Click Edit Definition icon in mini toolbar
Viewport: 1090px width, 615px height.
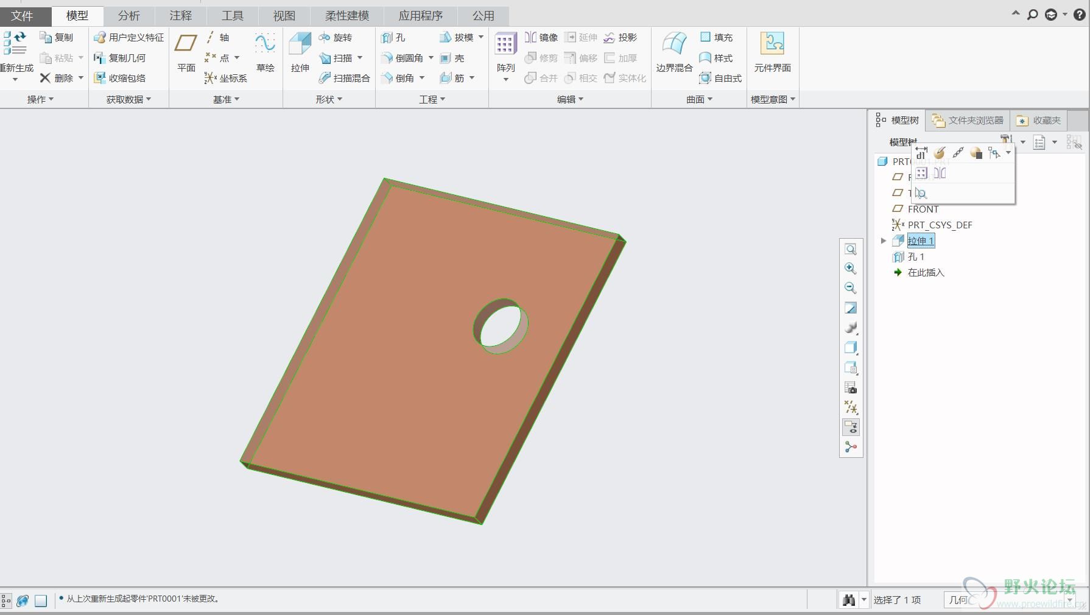click(x=940, y=153)
